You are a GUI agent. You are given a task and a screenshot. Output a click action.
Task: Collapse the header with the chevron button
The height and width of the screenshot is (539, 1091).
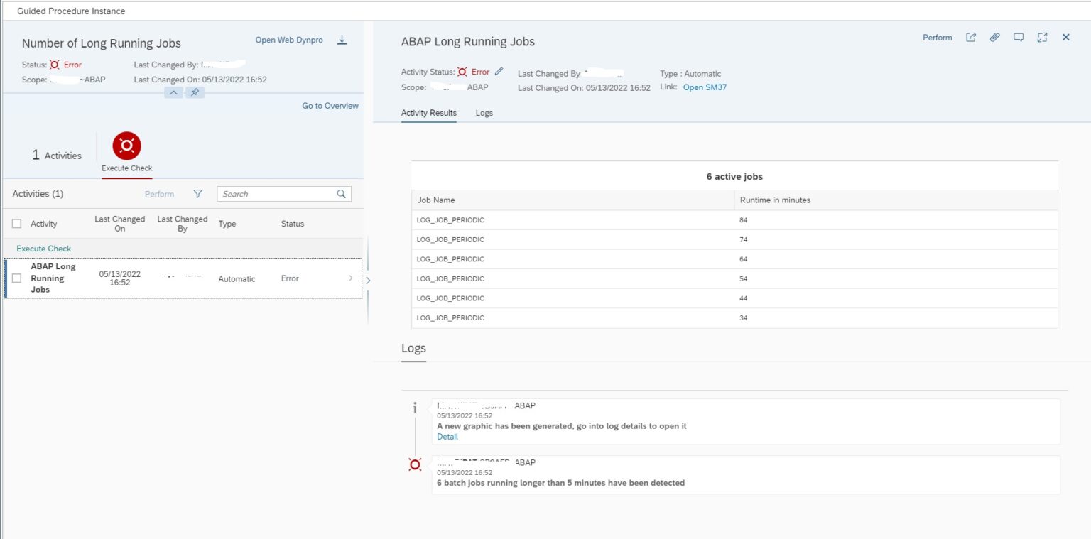pos(173,92)
